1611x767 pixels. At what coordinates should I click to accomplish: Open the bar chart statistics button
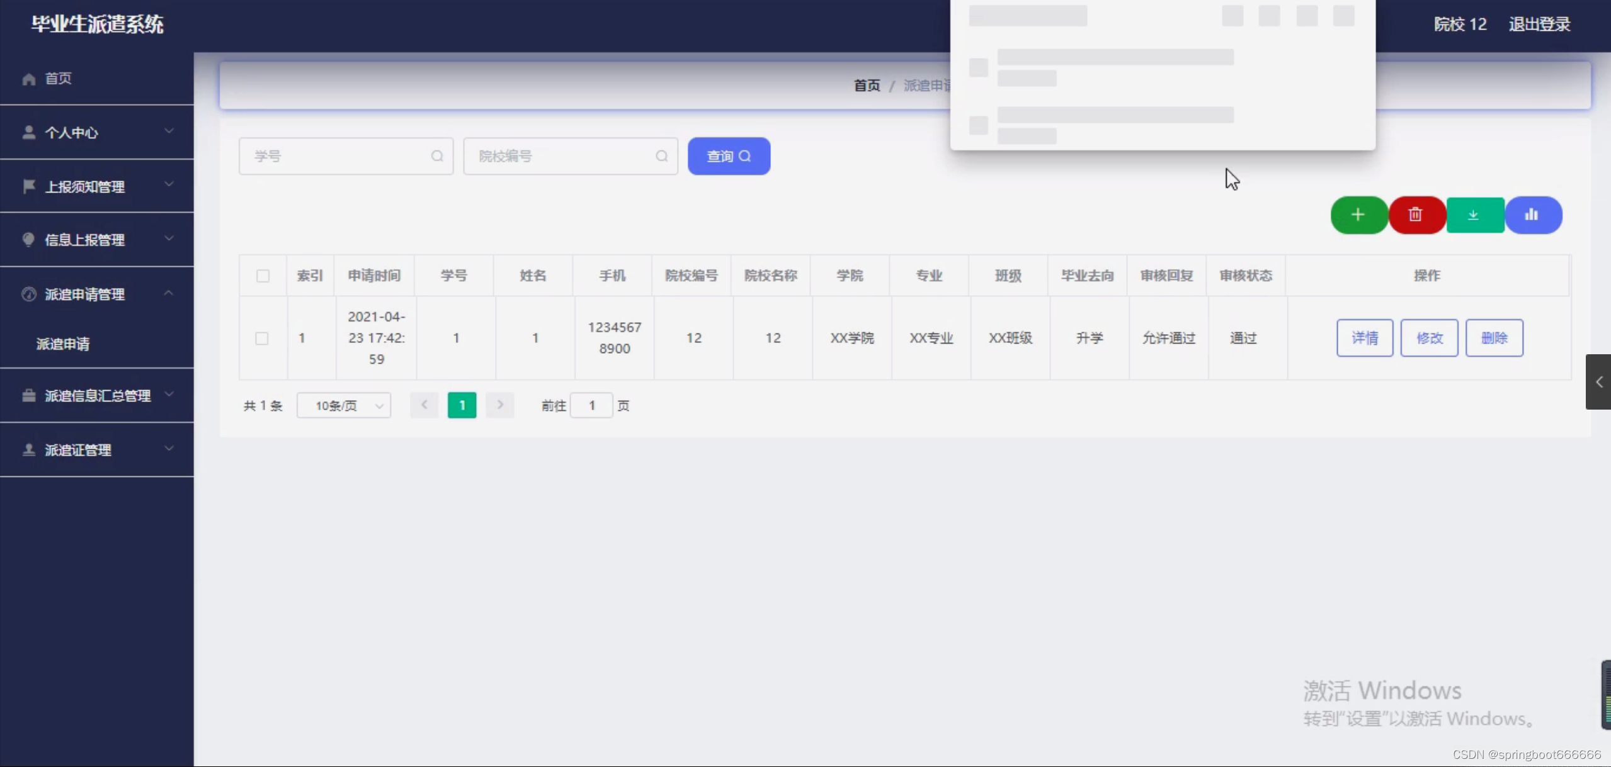pyautogui.click(x=1533, y=215)
